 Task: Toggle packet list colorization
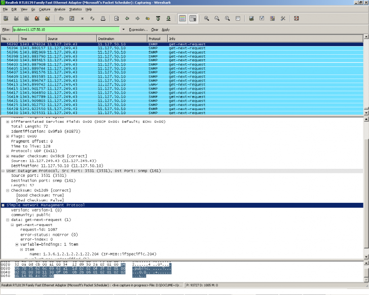[x=182, y=18]
